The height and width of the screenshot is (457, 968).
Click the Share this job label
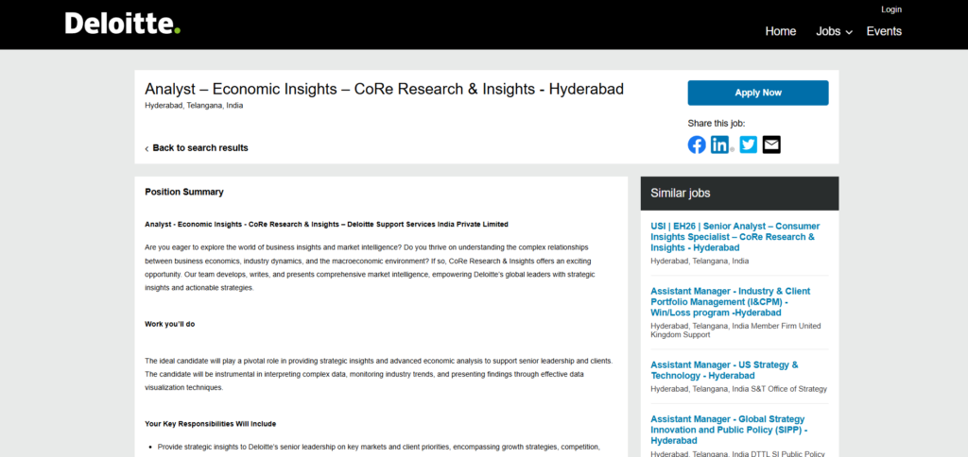click(716, 123)
